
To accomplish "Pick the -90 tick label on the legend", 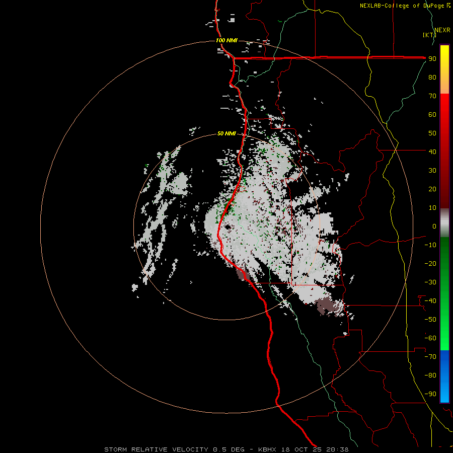I will 430,394.
